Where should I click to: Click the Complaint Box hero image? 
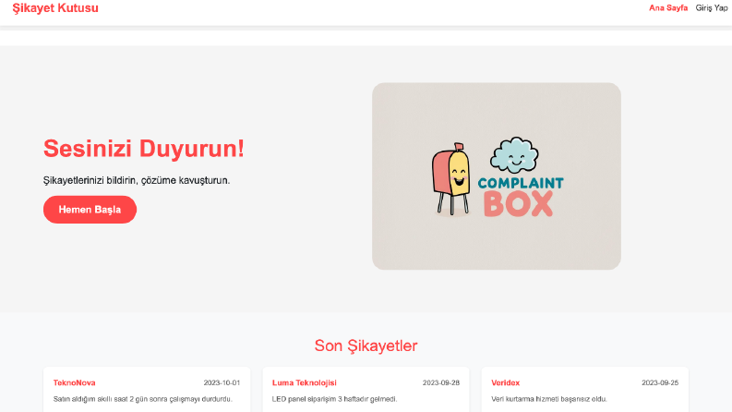[497, 176]
